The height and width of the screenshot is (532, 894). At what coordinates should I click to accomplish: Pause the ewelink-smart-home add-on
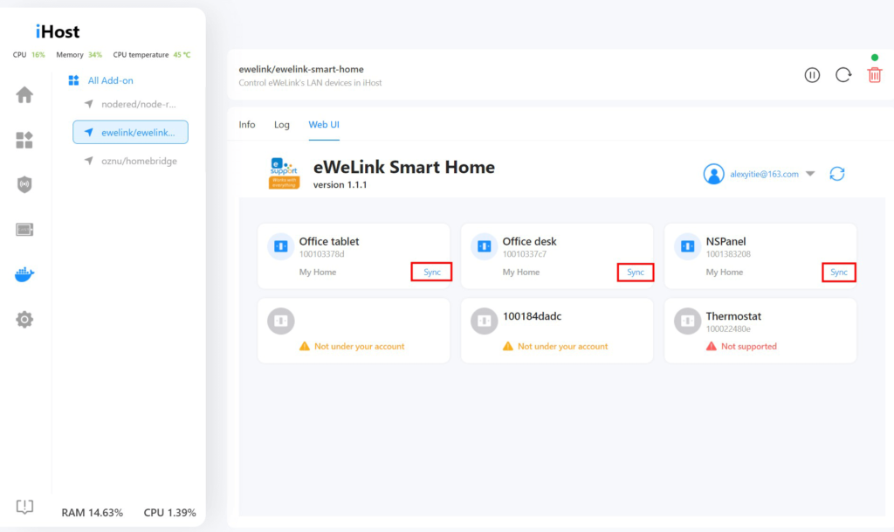(x=812, y=74)
